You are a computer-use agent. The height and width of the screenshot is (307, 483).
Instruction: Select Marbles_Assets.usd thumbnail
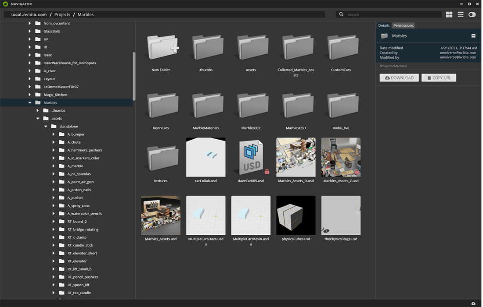pos(161,215)
